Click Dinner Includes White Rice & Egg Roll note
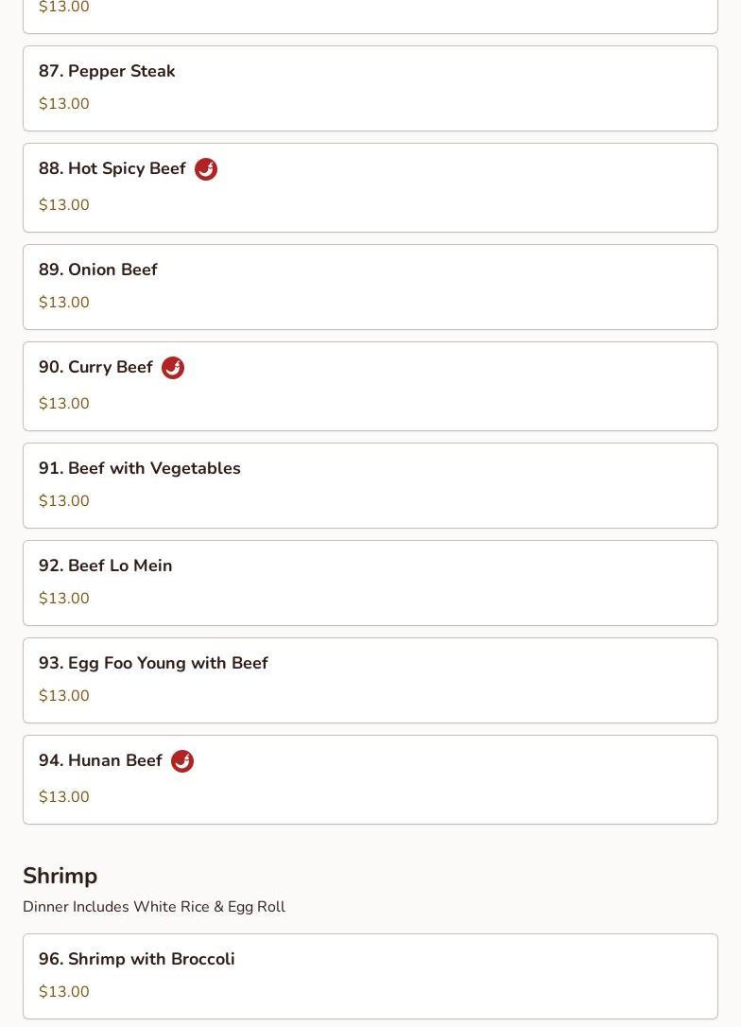Screen dimensions: 741x1027 (x=154, y=907)
